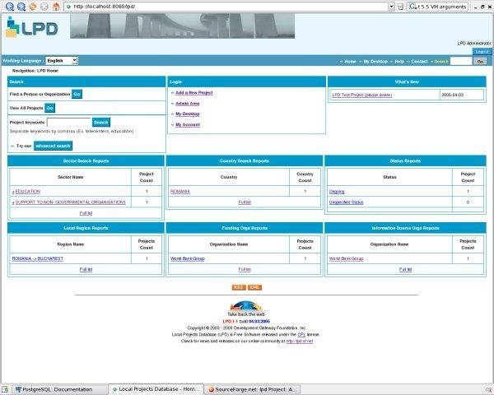Open World Bank Group in Funding Orgs Reports
The height and width of the screenshot is (395, 494).
tap(188, 258)
